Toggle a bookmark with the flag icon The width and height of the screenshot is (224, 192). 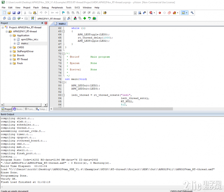[x=63, y=13]
